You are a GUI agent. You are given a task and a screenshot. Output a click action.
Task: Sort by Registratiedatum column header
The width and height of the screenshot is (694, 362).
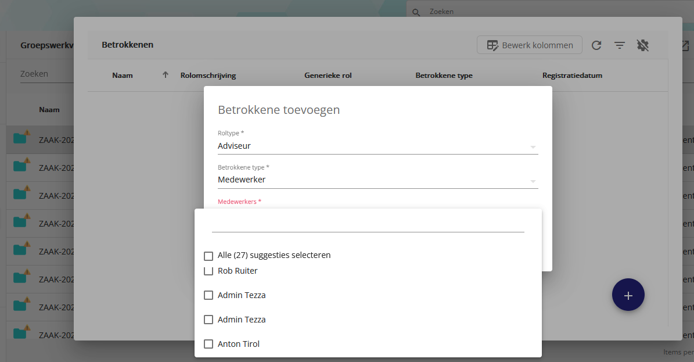(x=572, y=76)
